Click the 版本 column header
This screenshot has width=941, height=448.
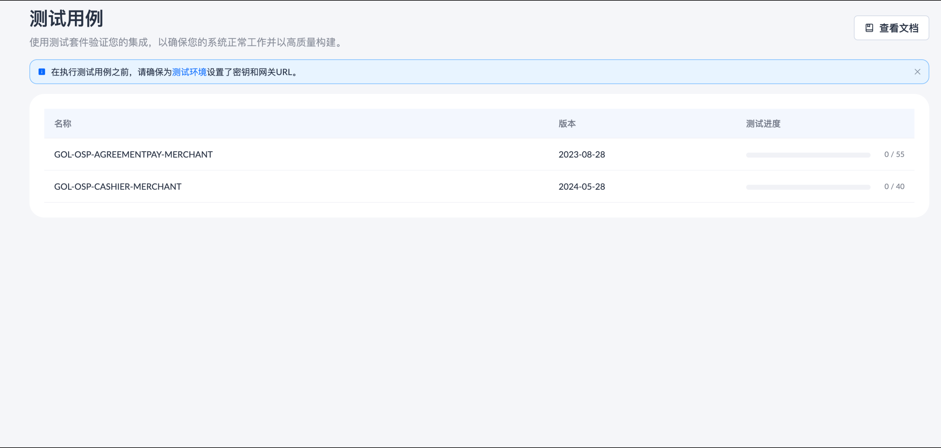coord(567,124)
